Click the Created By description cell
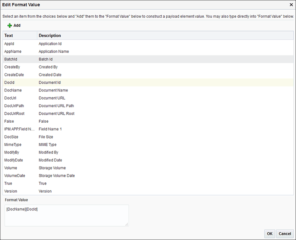This screenshot has width=296, height=240. [48, 67]
